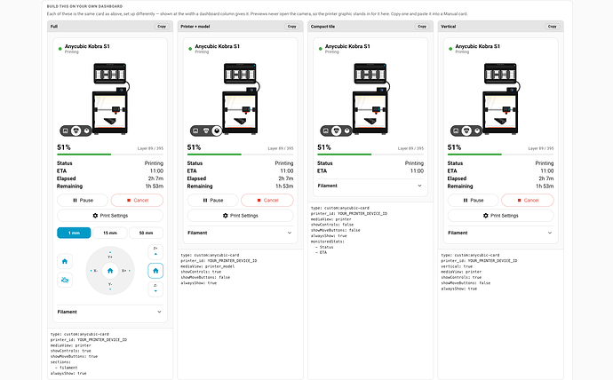613x380 pixels.
Task: Click the home-all-axes icon left of the jog wheel
Action: tap(65, 261)
